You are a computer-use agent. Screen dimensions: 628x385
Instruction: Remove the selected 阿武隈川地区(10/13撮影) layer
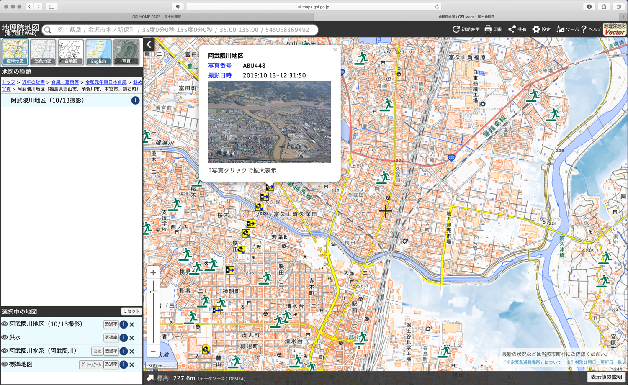pos(132,324)
